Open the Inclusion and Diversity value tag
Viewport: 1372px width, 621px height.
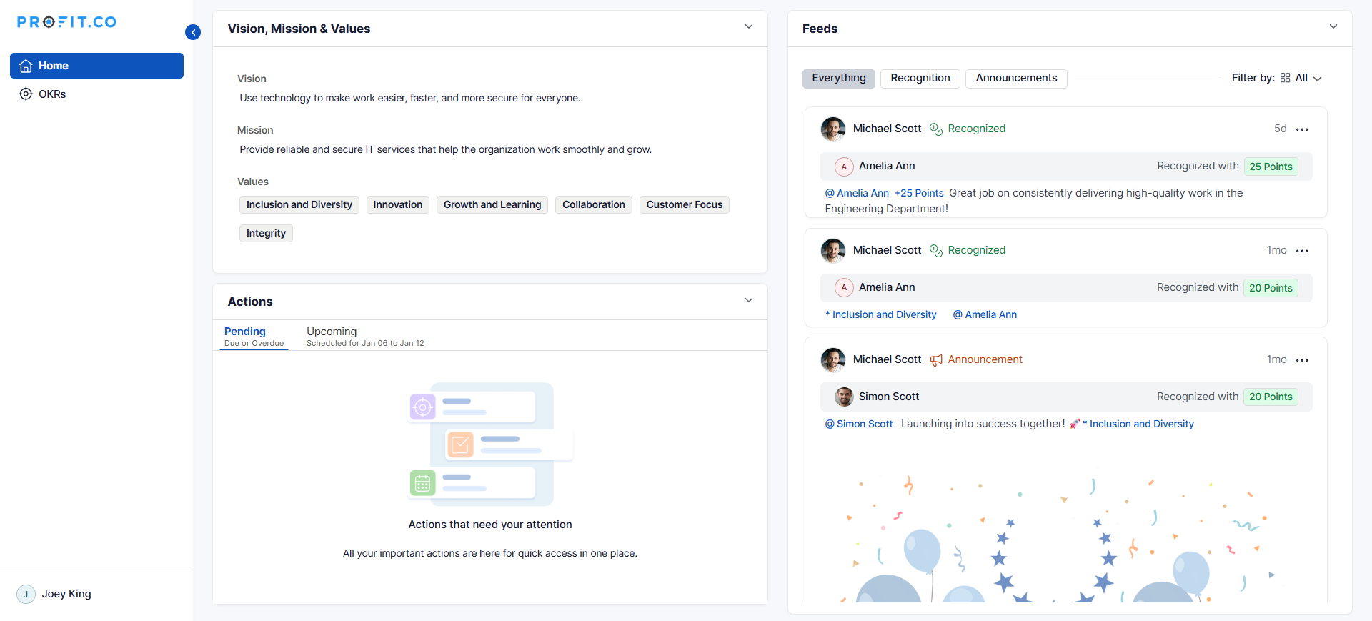[x=299, y=205]
